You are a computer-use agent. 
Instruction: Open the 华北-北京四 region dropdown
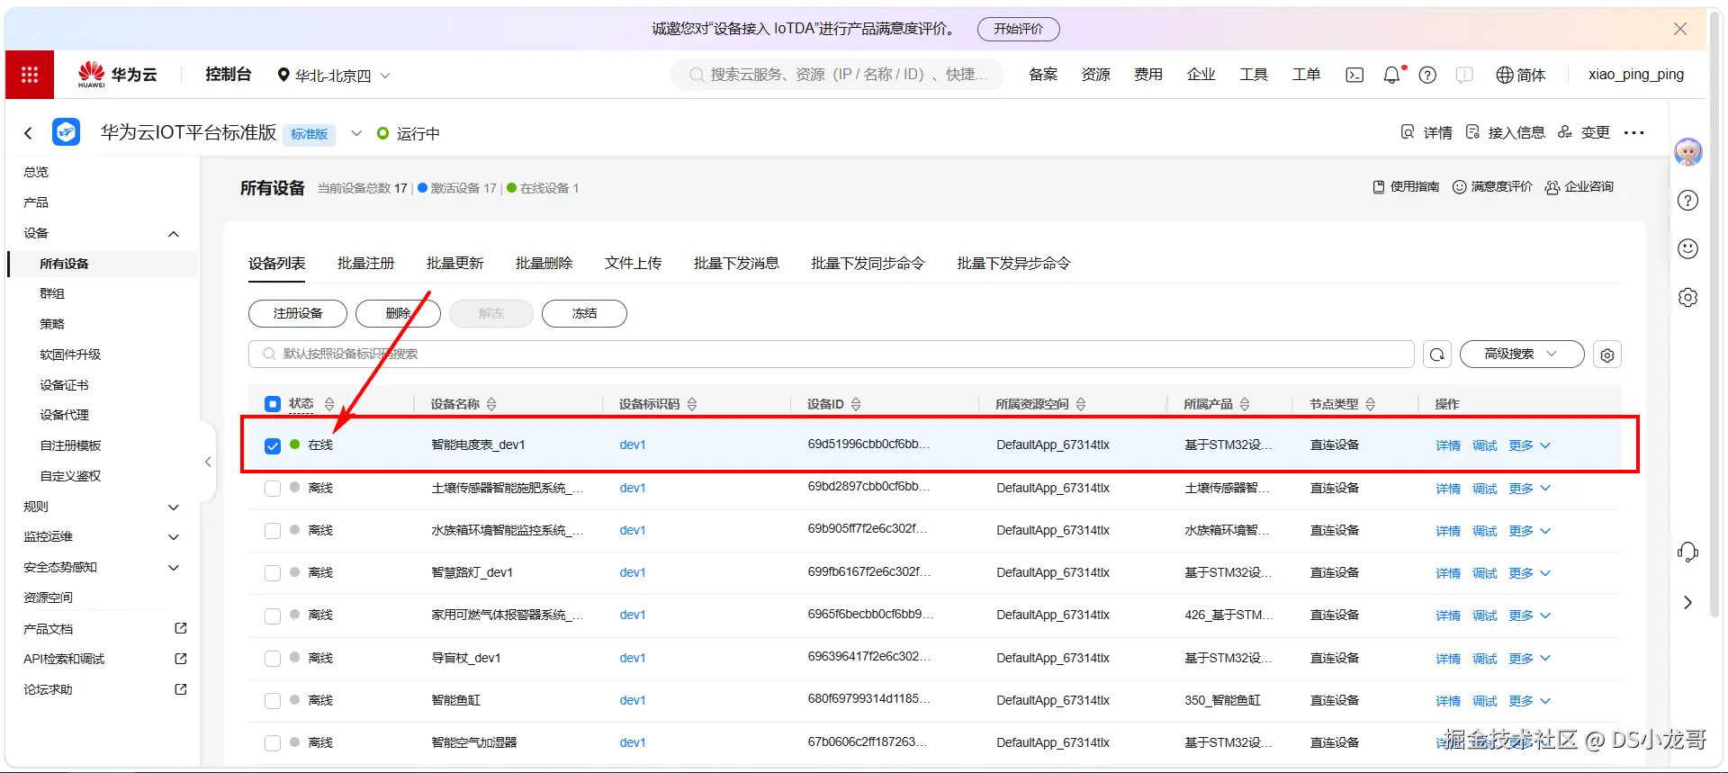point(334,76)
